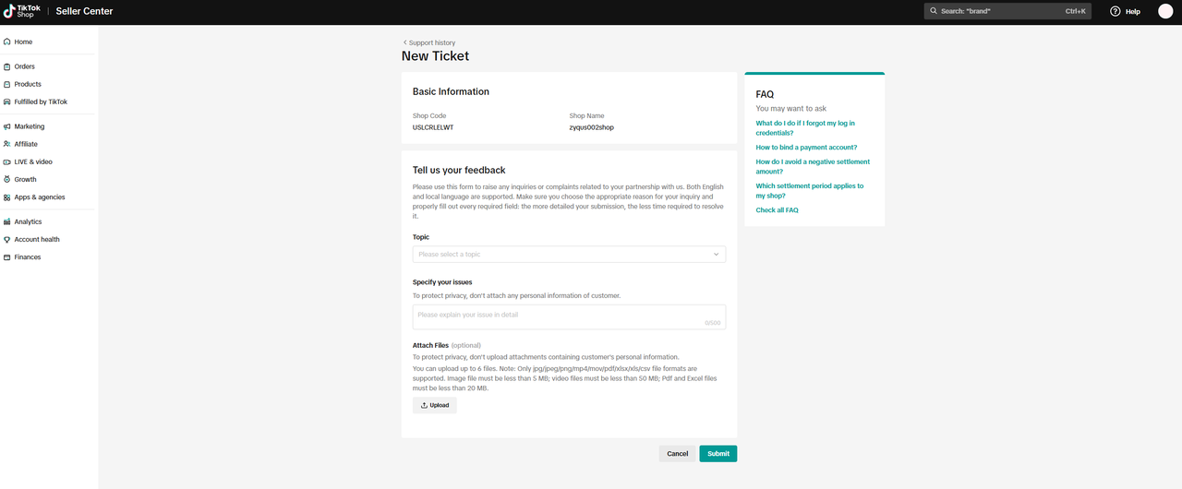Click the LIVE & video icon

pos(7,161)
